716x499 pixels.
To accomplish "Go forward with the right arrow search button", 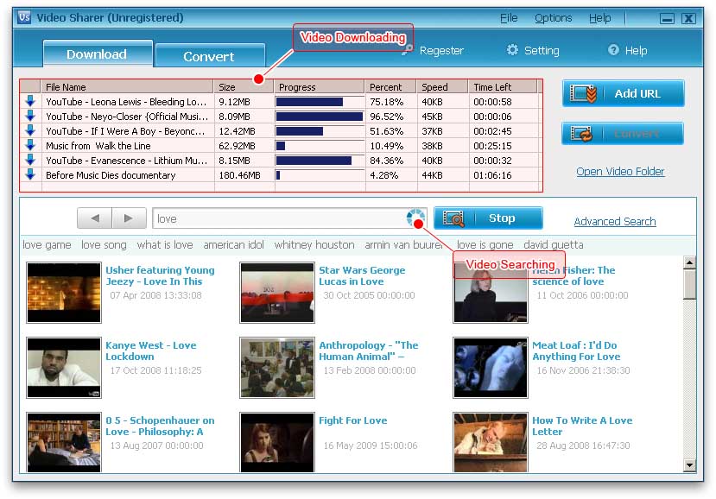I will click(x=130, y=218).
